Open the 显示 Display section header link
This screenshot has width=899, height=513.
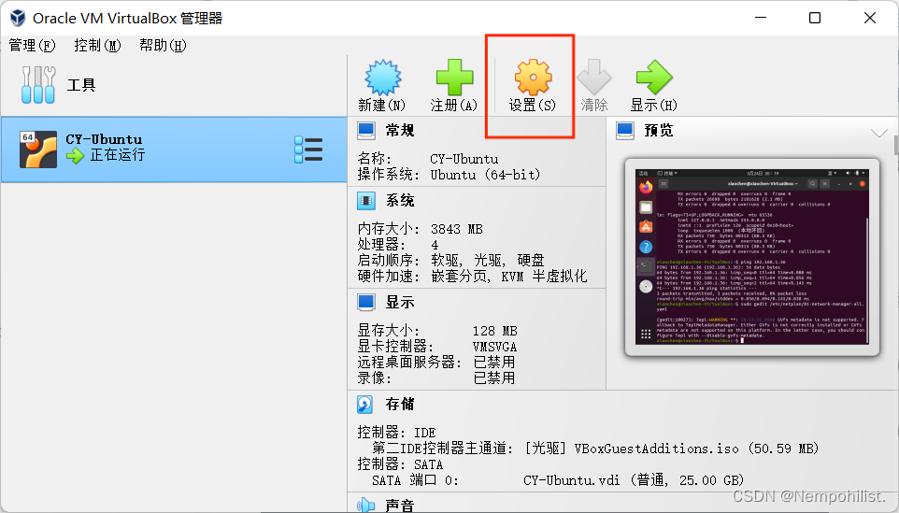[400, 302]
